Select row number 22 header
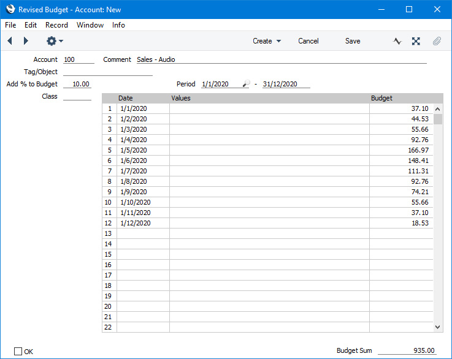Viewport: 452px width, 359px height. pyautogui.click(x=110, y=327)
